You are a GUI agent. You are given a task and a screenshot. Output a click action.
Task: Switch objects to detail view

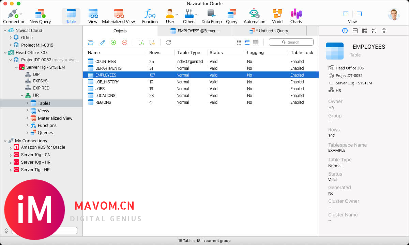tap(256, 42)
